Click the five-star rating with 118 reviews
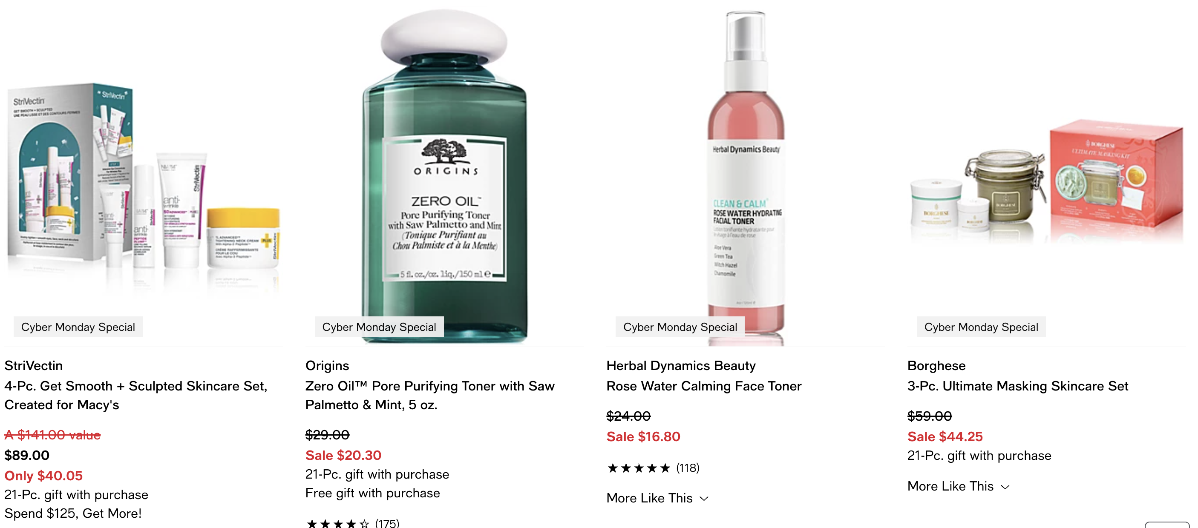Image resolution: width=1198 pixels, height=528 pixels. pyautogui.click(x=653, y=468)
